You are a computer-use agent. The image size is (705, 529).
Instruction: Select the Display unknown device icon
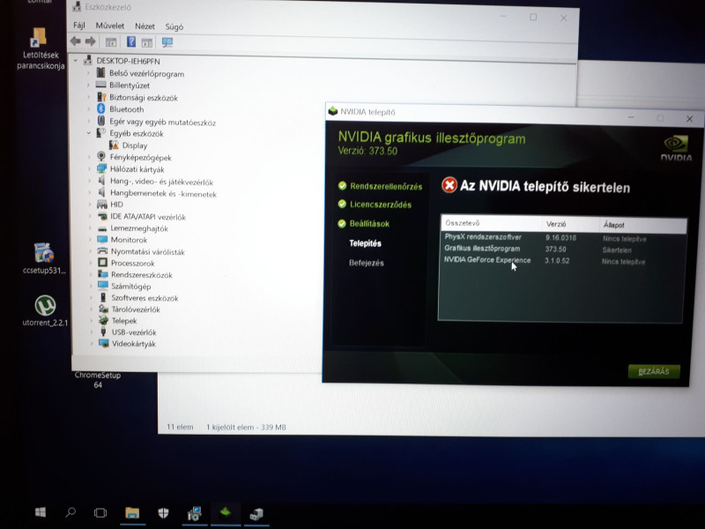coord(115,145)
